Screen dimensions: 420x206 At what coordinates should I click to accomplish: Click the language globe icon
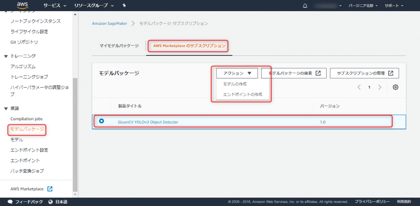(51, 202)
